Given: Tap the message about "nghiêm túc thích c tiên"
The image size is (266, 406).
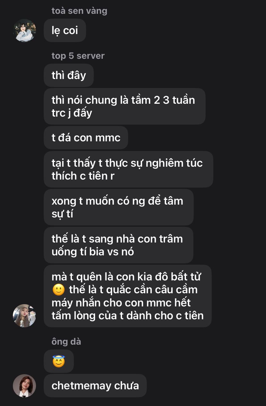Looking at the screenshot, I should click(129, 169).
